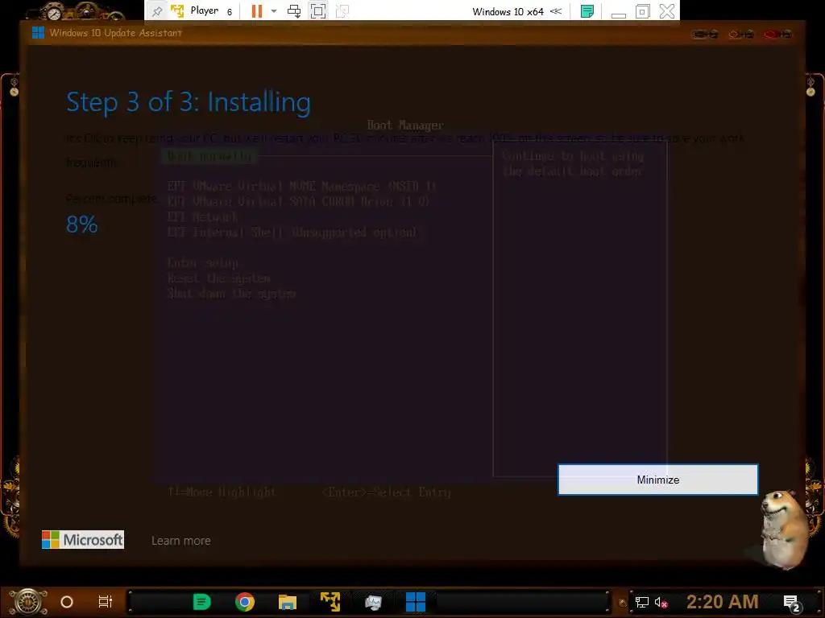Open the Learn more link
The height and width of the screenshot is (618, 825).
pyautogui.click(x=181, y=540)
